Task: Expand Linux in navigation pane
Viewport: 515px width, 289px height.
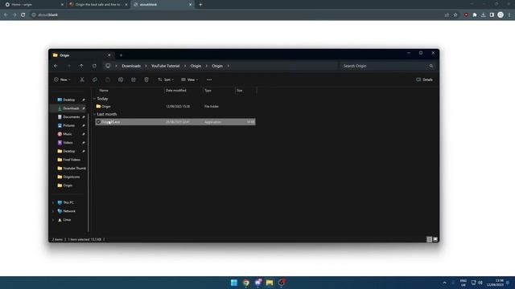Action: 53,220
